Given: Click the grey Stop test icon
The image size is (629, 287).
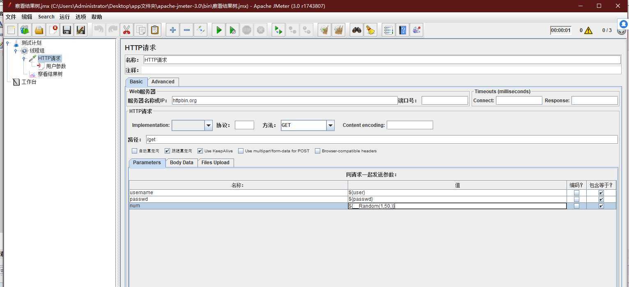Looking at the screenshot, I should pyautogui.click(x=247, y=30).
